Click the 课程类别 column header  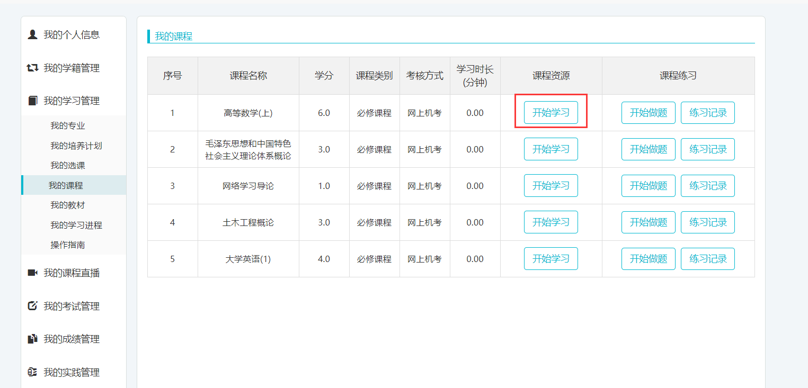(374, 76)
